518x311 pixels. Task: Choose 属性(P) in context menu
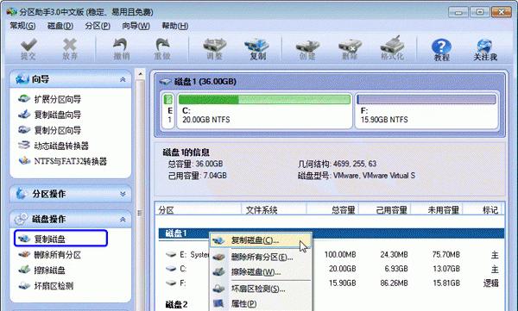pyautogui.click(x=261, y=303)
